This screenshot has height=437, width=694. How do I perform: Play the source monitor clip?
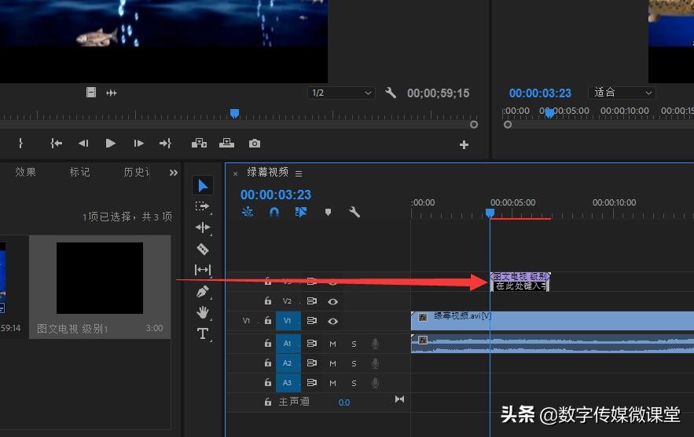[x=111, y=143]
